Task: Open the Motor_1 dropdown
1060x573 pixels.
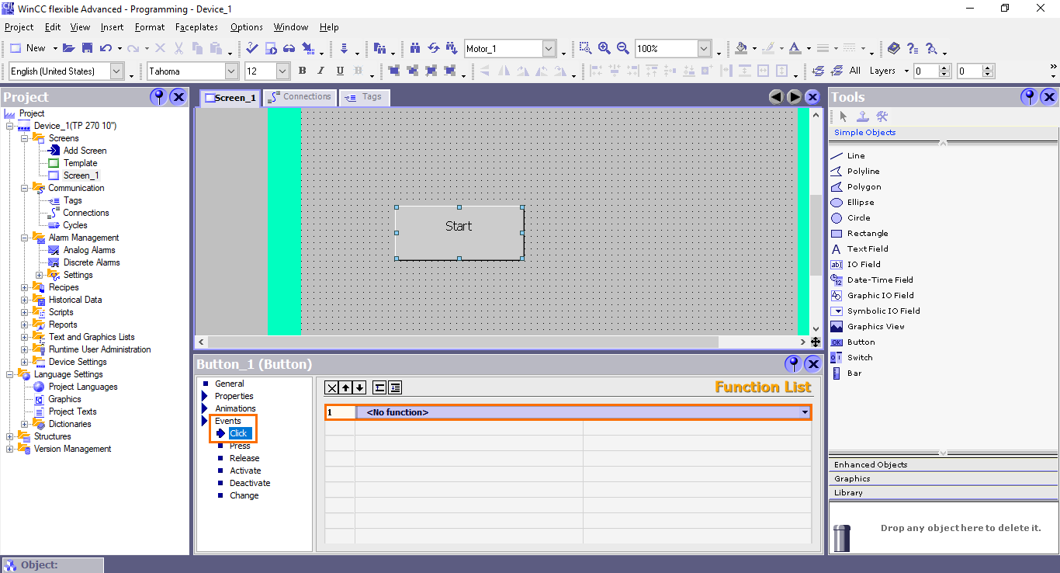Action: [x=549, y=48]
